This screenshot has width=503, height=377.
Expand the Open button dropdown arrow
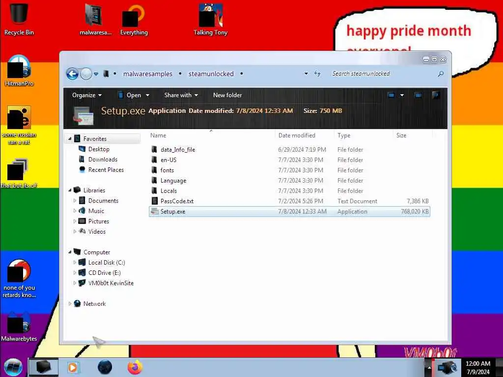tap(147, 95)
